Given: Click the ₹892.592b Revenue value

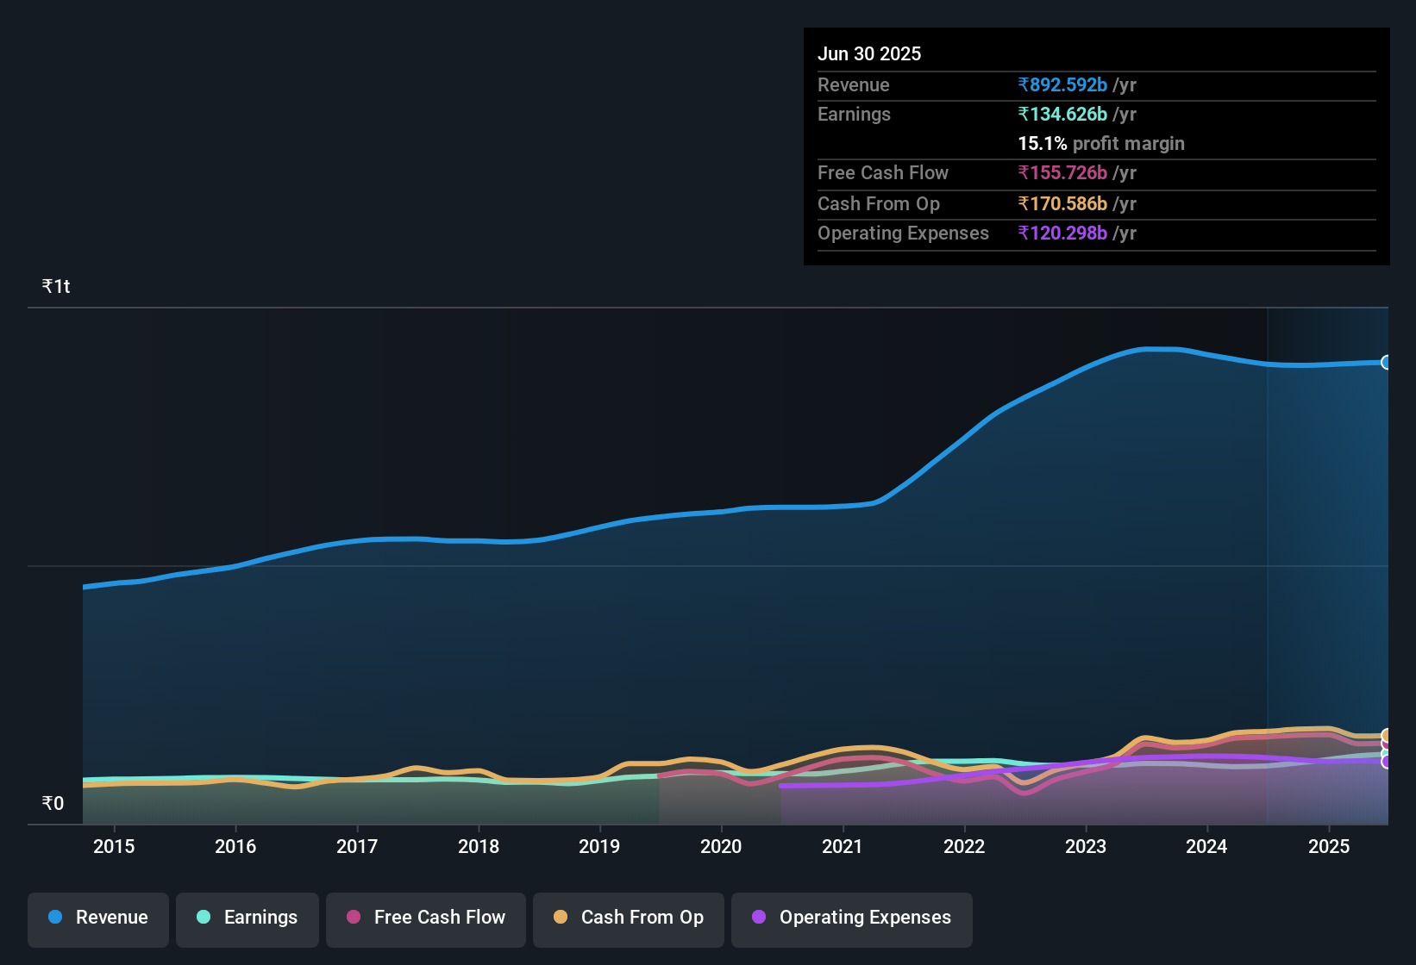Looking at the screenshot, I should 1062,84.
